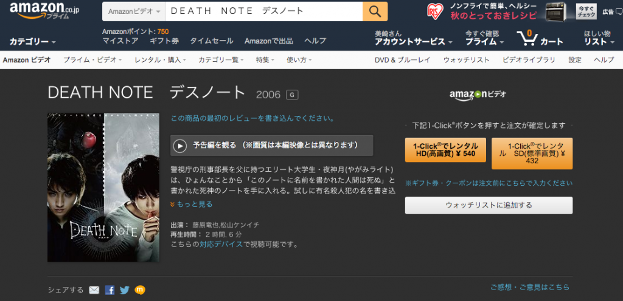Open ヘルプ in the top navigation
The image size is (623, 301).
[315, 41]
